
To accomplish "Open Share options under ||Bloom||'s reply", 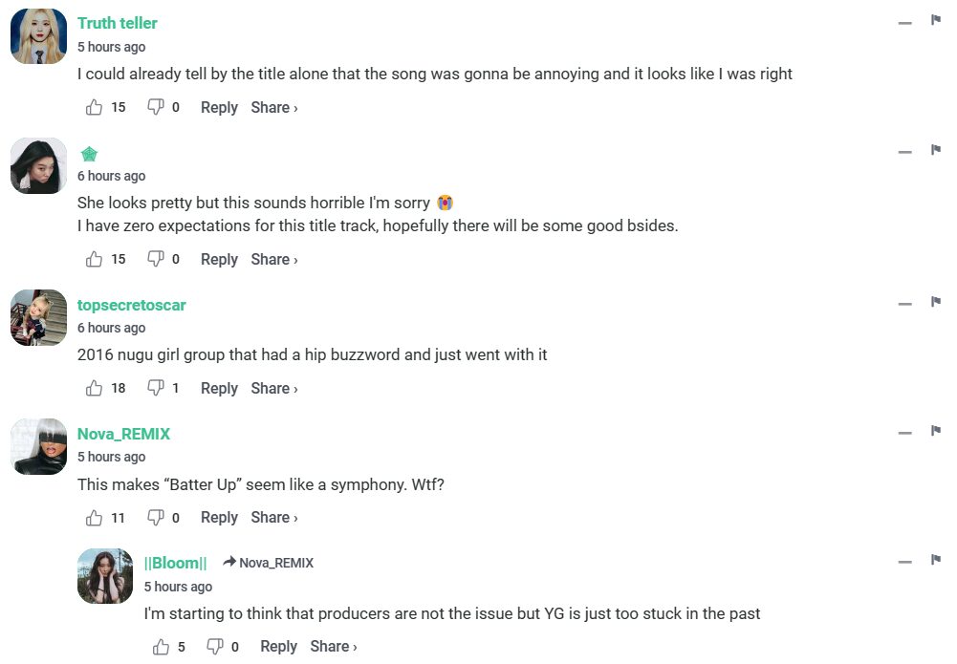I will point(334,647).
